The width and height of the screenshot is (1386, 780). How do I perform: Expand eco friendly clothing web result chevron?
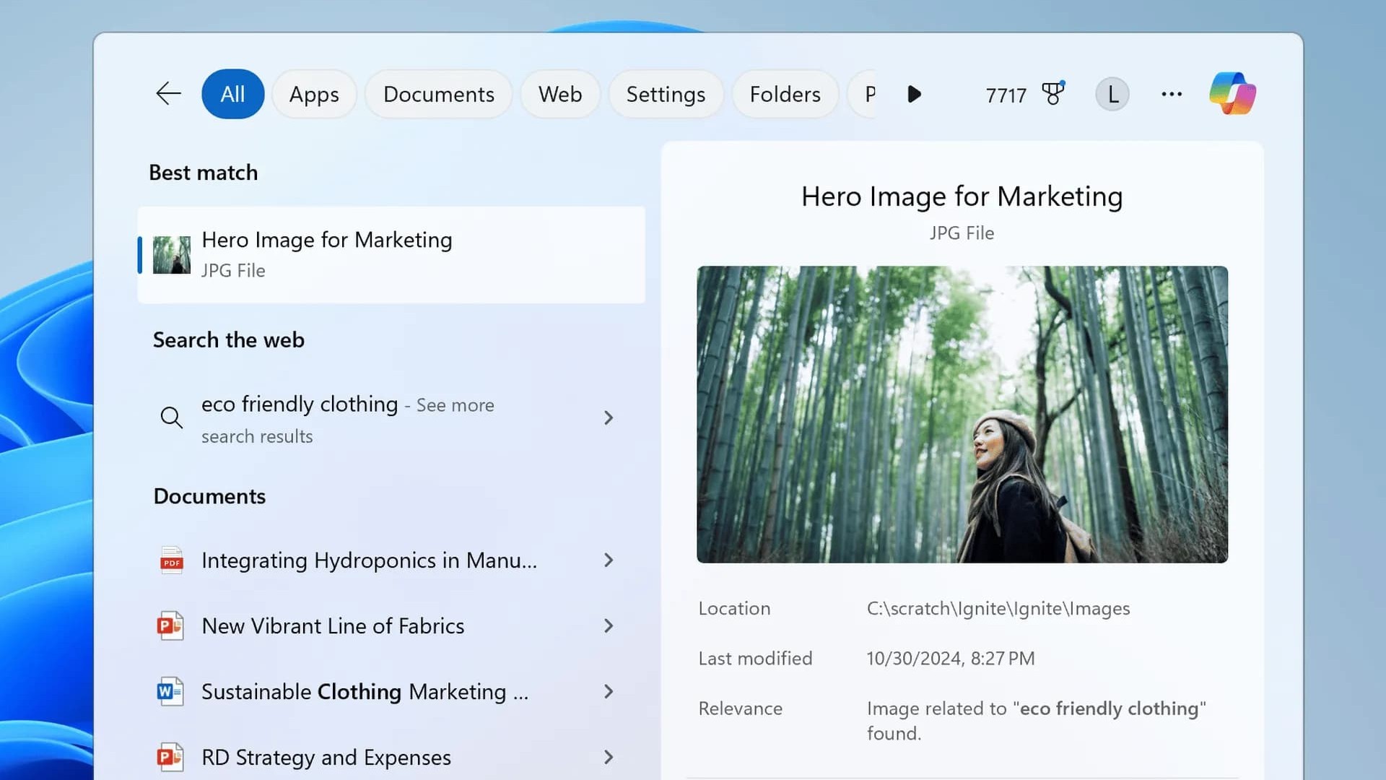coord(609,418)
